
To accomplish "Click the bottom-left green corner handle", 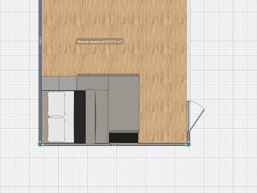I will (x=40, y=144).
